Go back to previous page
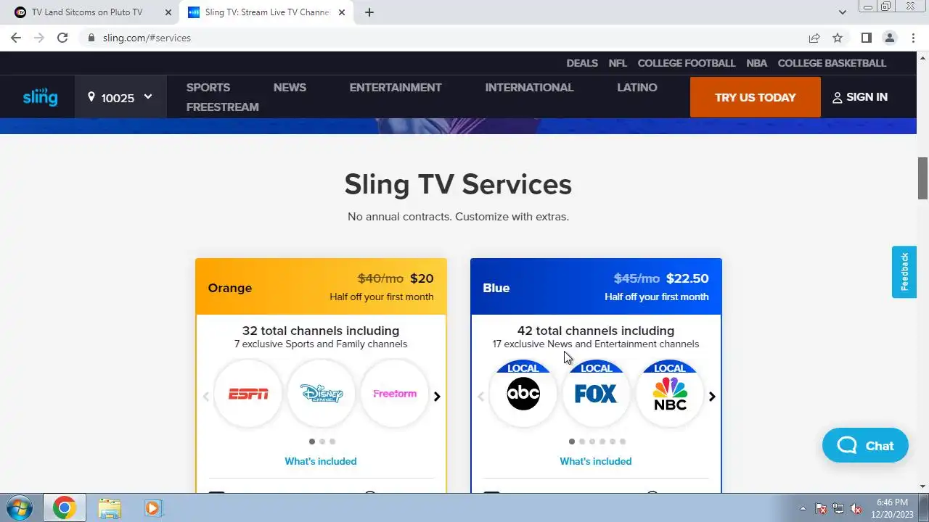The image size is (929, 522). (x=16, y=38)
